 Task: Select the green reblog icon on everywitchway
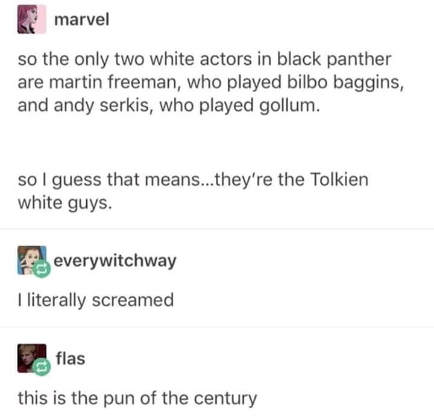pos(42,269)
